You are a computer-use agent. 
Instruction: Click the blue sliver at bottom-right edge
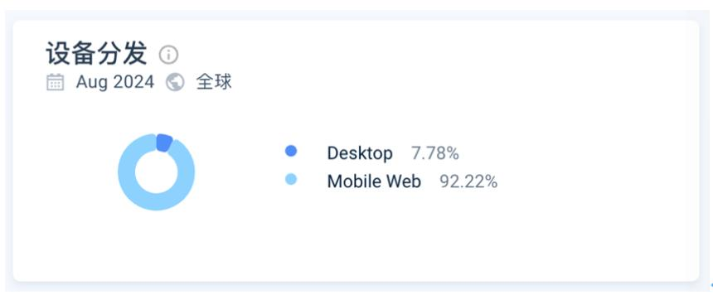(711, 285)
